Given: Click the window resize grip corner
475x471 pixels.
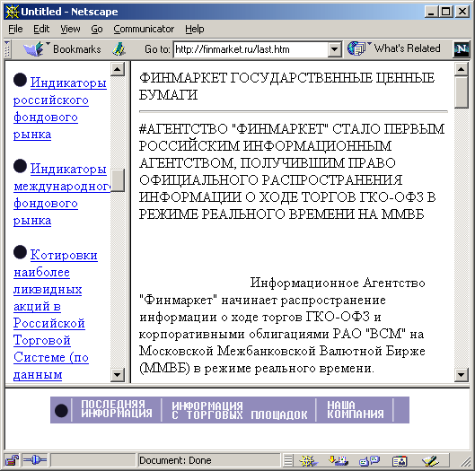Looking at the screenshot, I should tap(465, 461).
